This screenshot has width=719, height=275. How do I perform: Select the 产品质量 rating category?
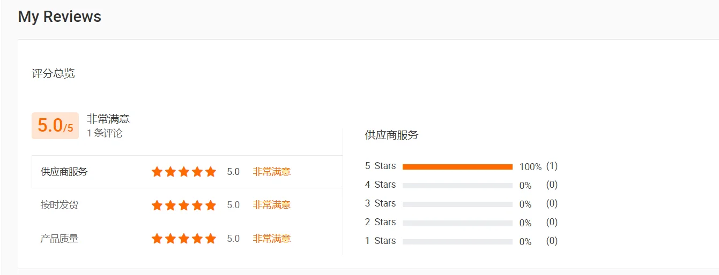(x=60, y=239)
